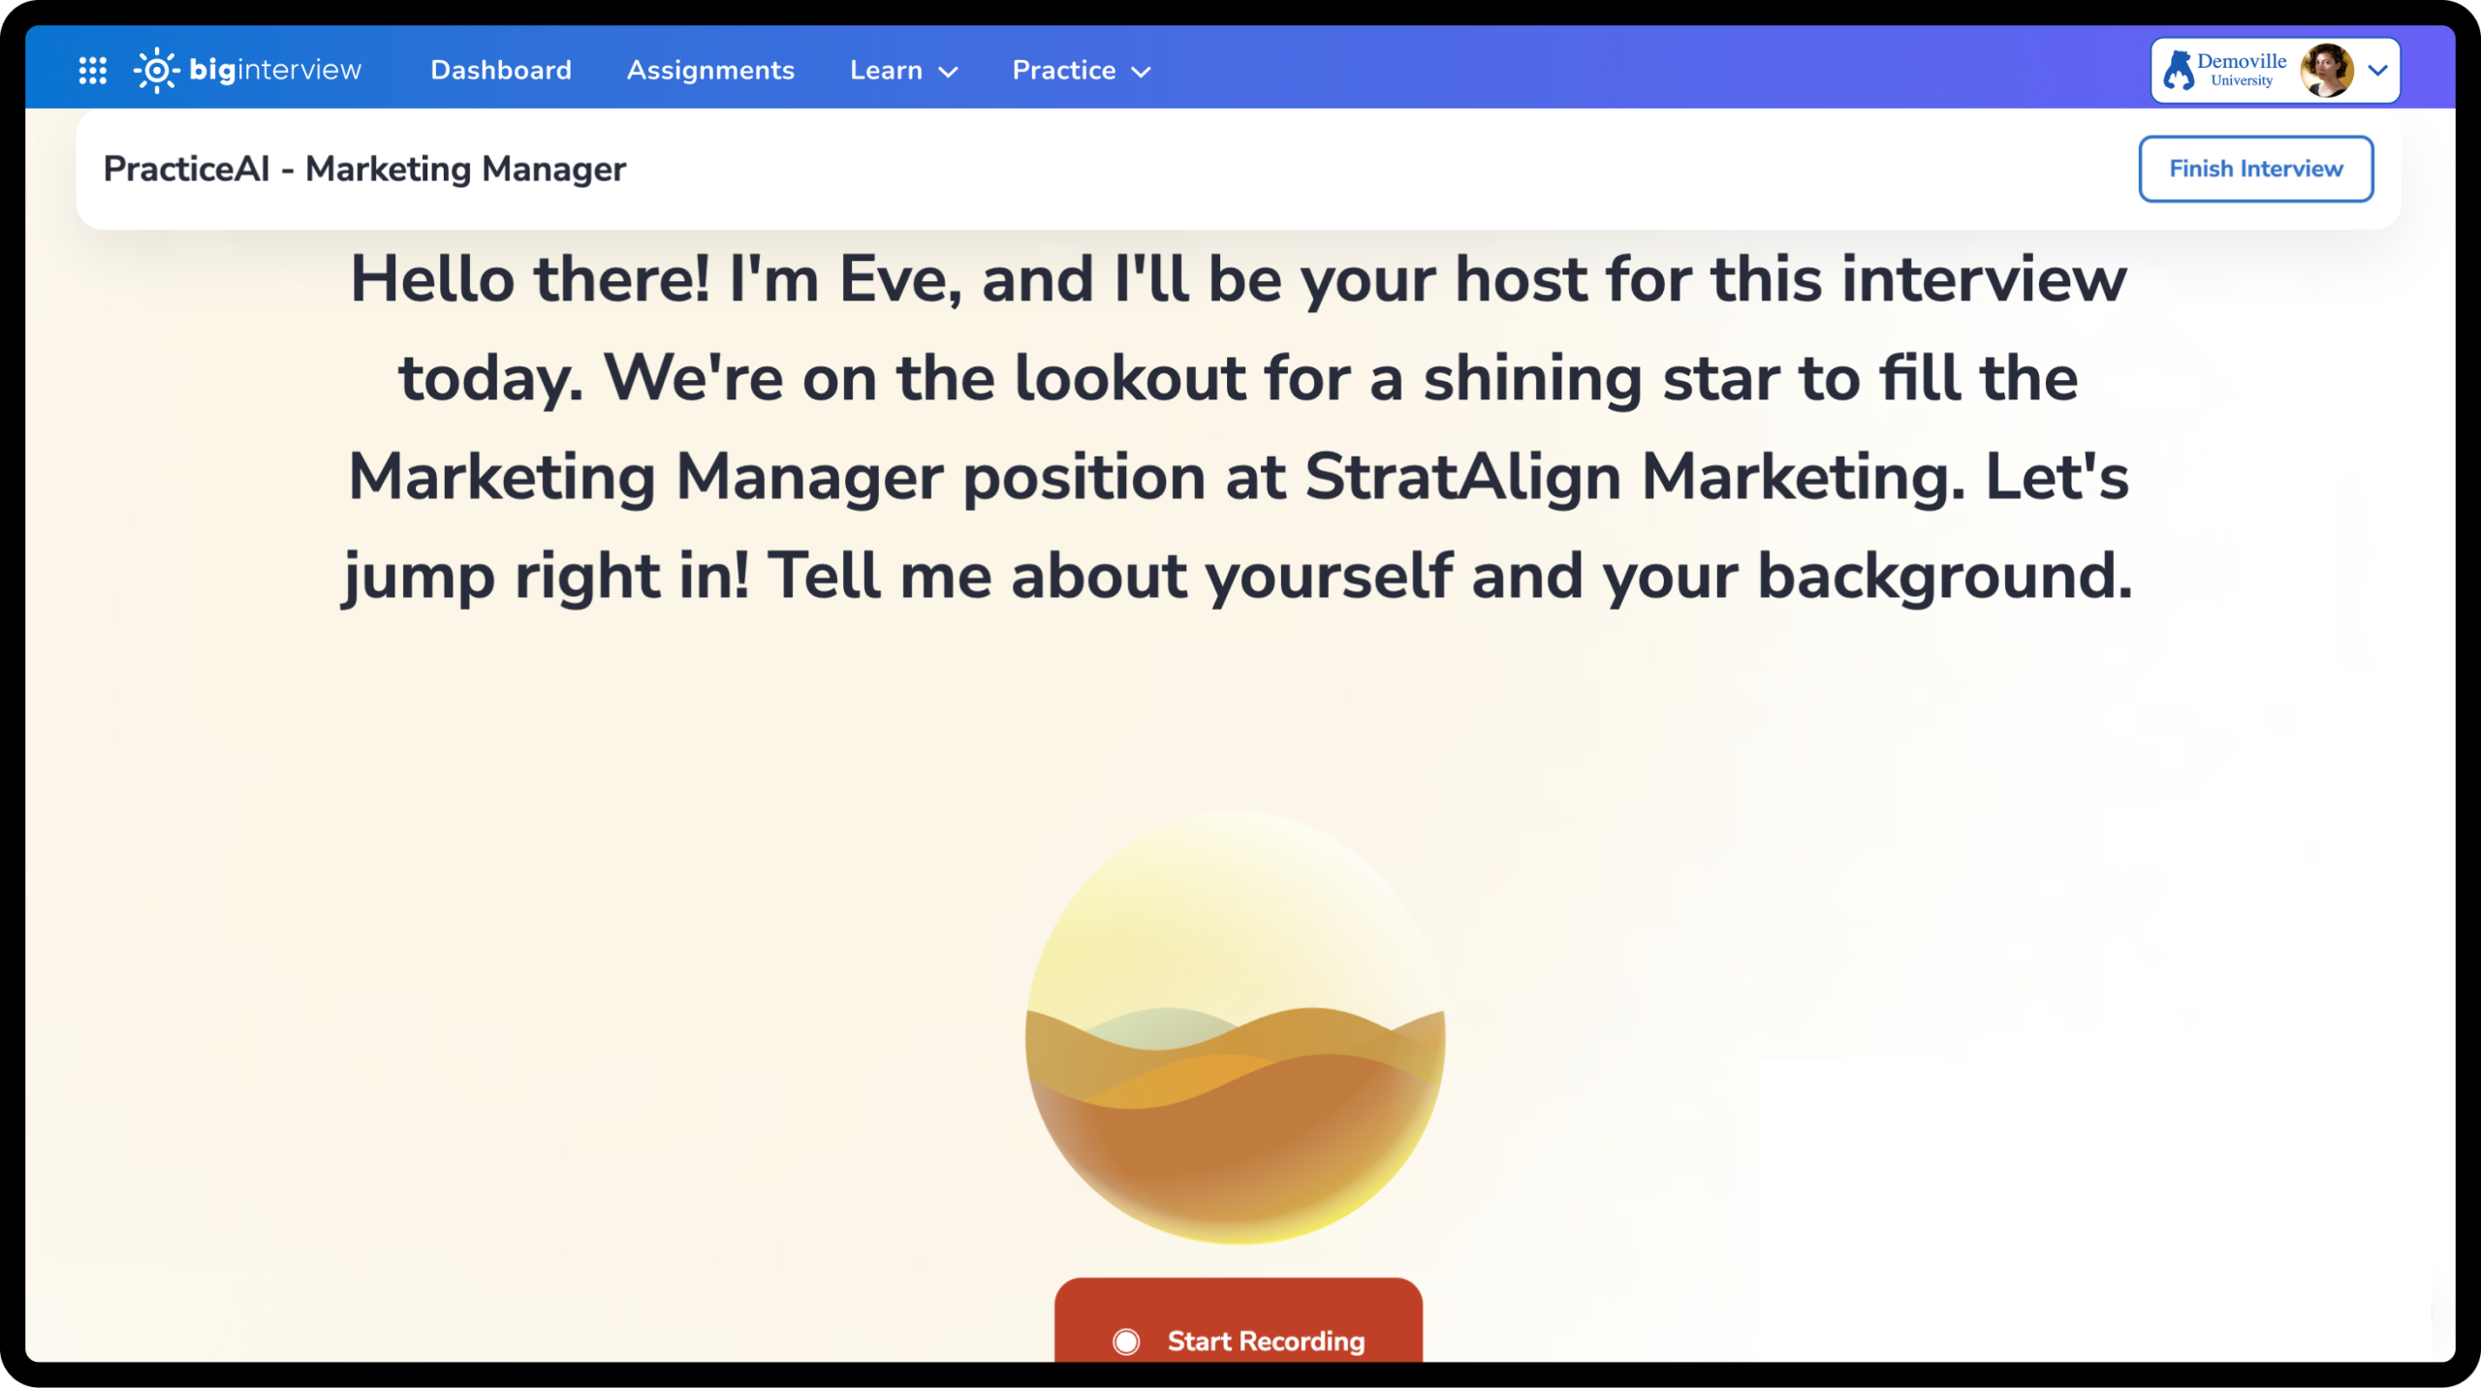This screenshot has width=2481, height=1388.
Task: Click the Finish Interview button
Action: (x=2256, y=169)
